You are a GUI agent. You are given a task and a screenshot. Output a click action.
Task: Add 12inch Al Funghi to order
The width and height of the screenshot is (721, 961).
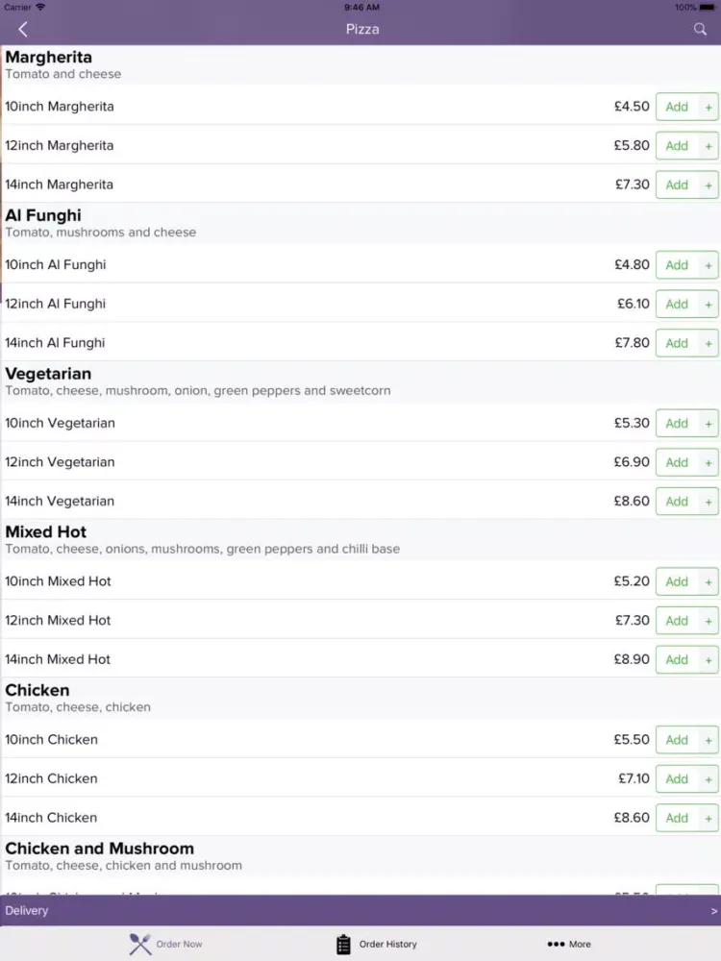click(677, 304)
